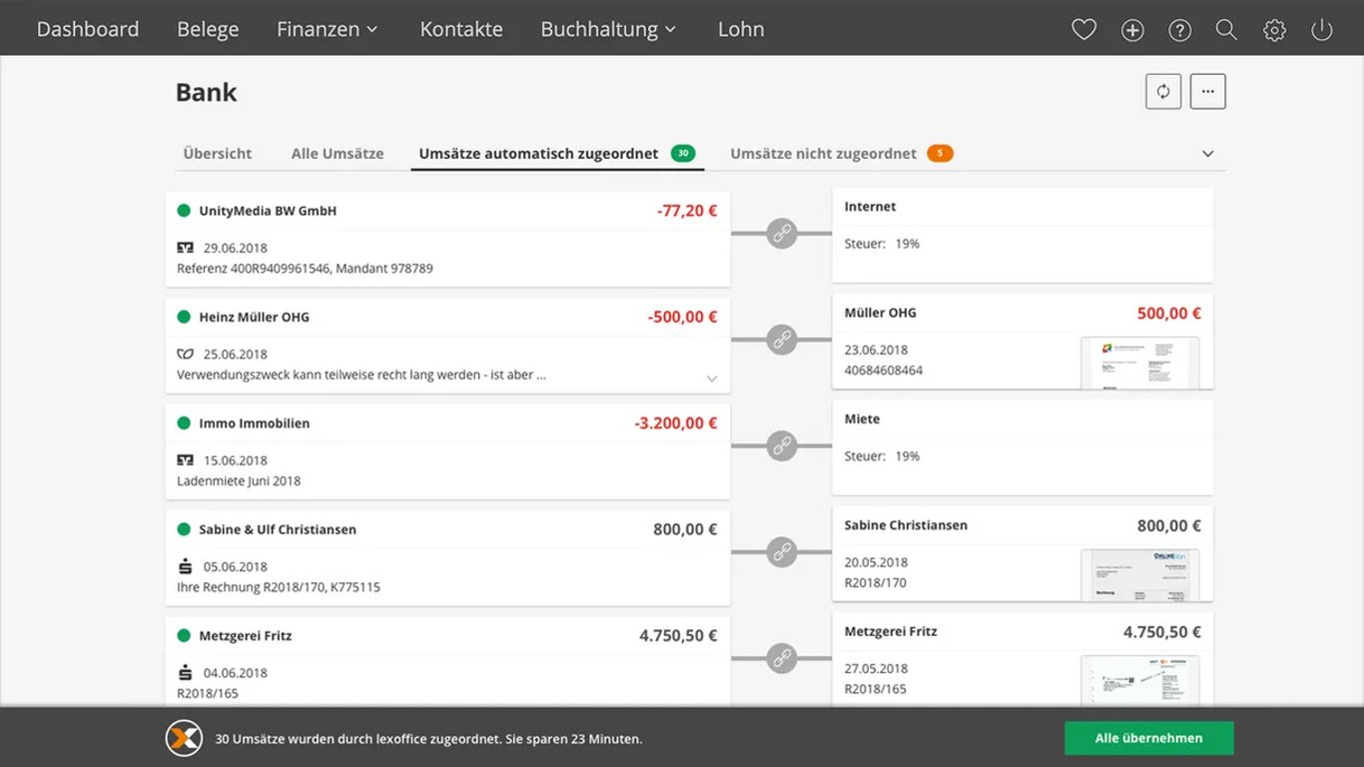Click the plus circle icon to add new
Viewport: 1364px width, 767px height.
[x=1132, y=30]
